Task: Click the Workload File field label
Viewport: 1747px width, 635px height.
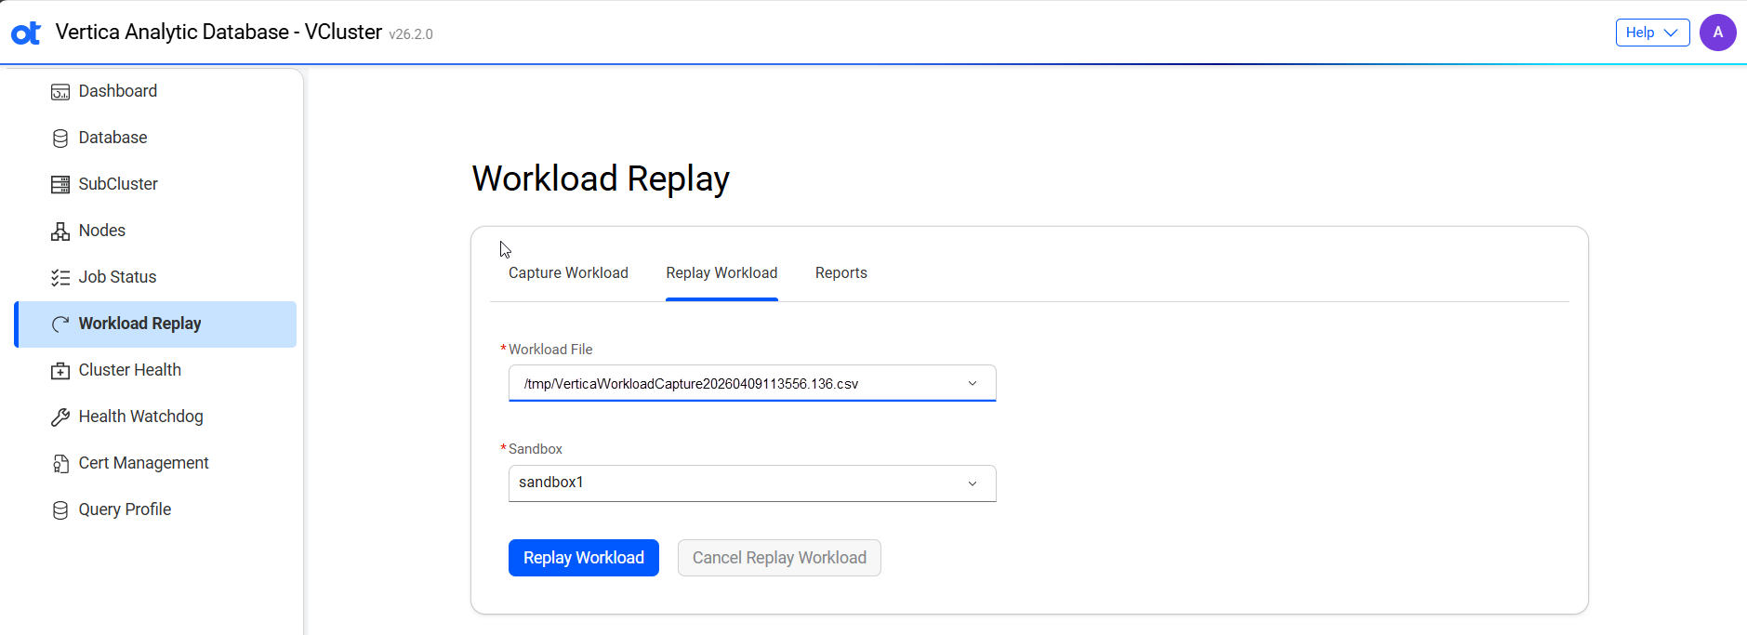Action: pos(550,350)
